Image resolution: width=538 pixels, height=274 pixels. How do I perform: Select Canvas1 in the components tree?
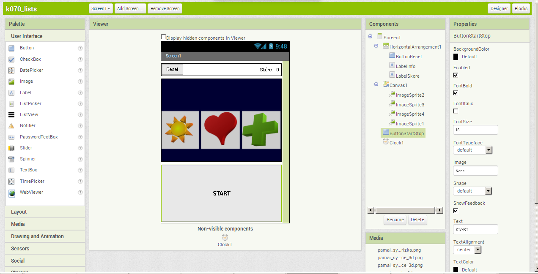click(x=398, y=85)
